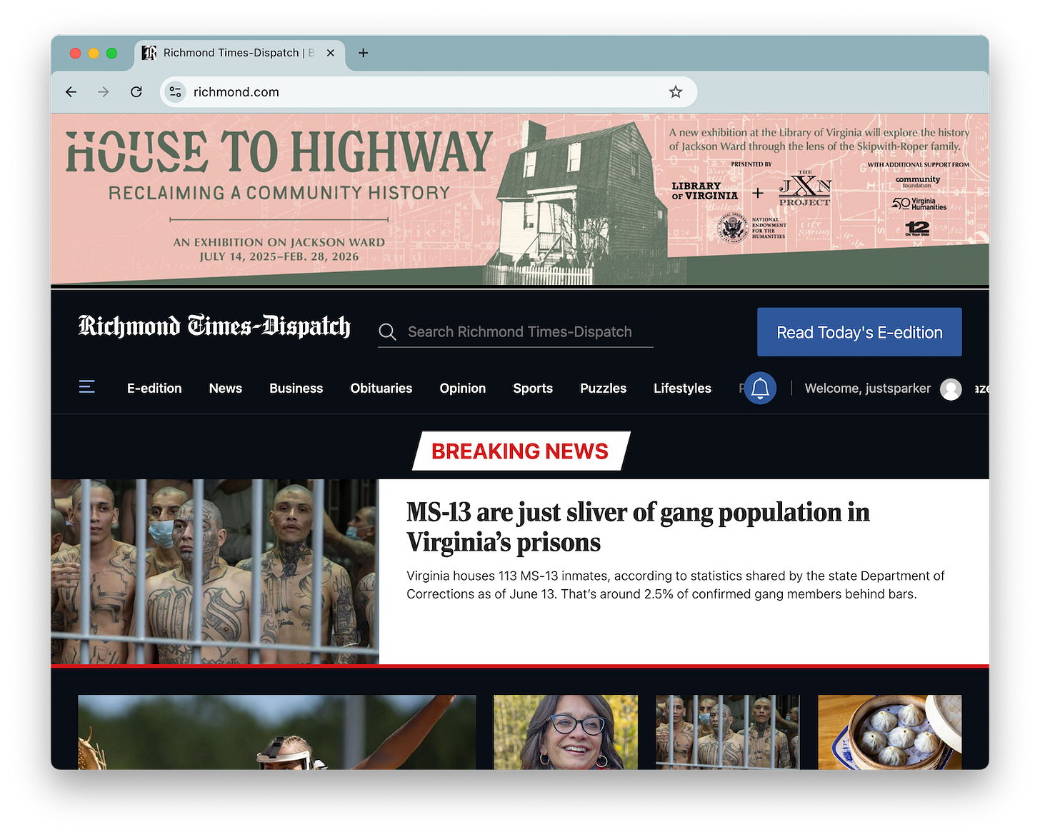The image size is (1040, 837).
Task: Open the notifications bell
Action: click(x=760, y=389)
